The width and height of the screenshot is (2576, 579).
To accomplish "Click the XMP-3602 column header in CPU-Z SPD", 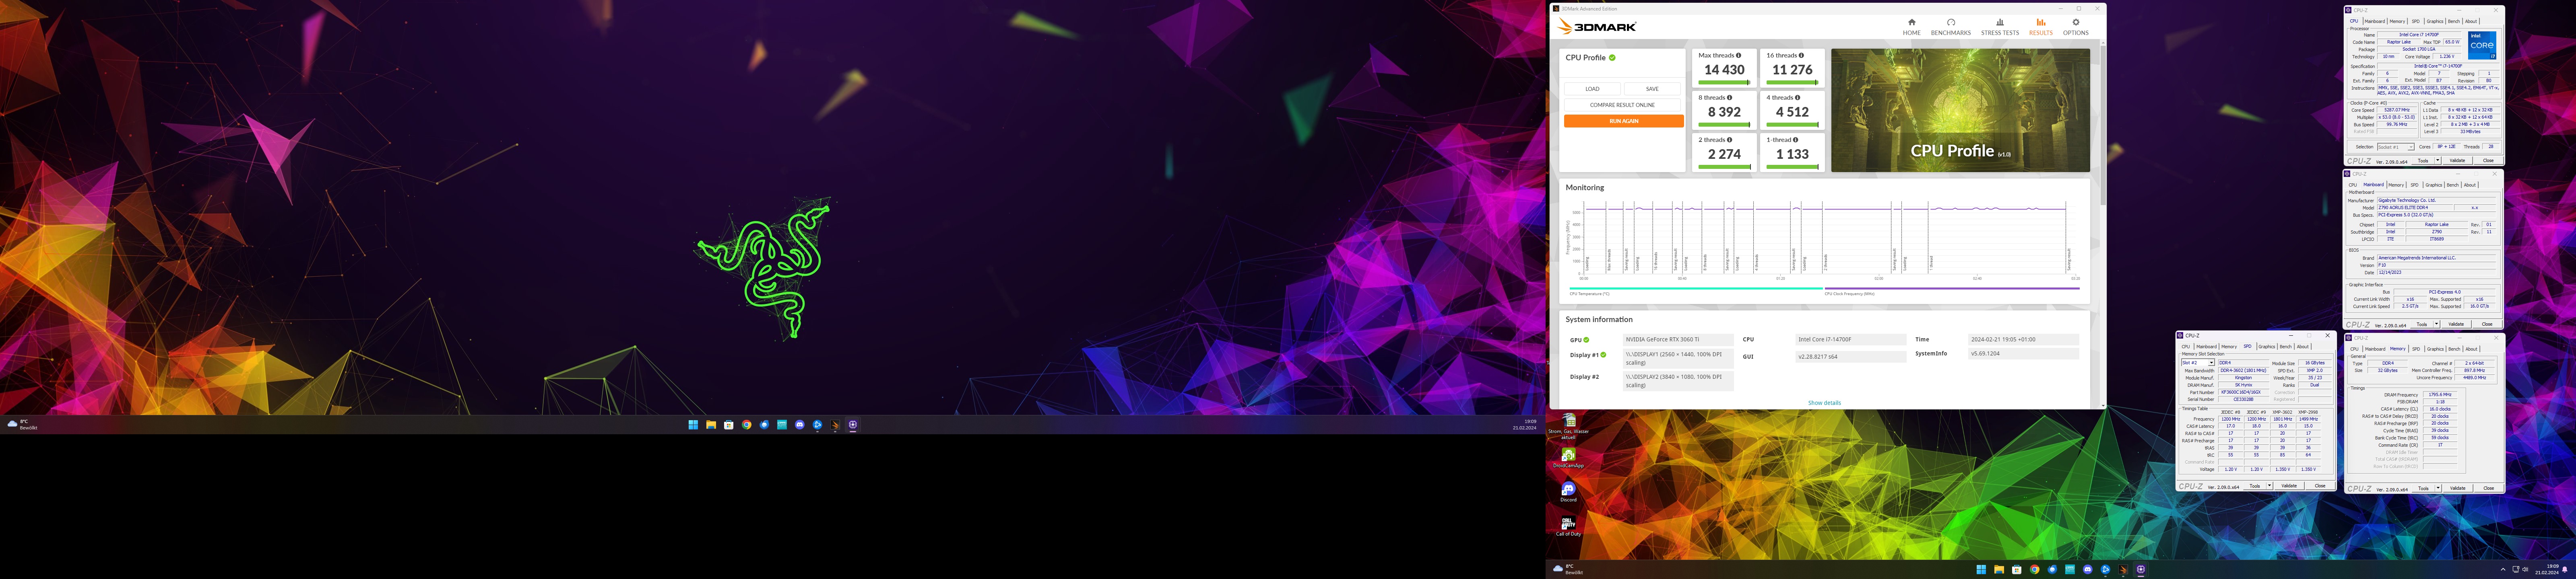I will (x=2282, y=412).
